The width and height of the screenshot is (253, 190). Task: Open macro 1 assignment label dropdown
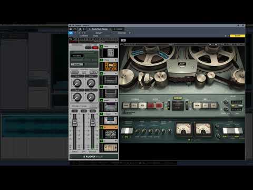[x=77, y=76]
